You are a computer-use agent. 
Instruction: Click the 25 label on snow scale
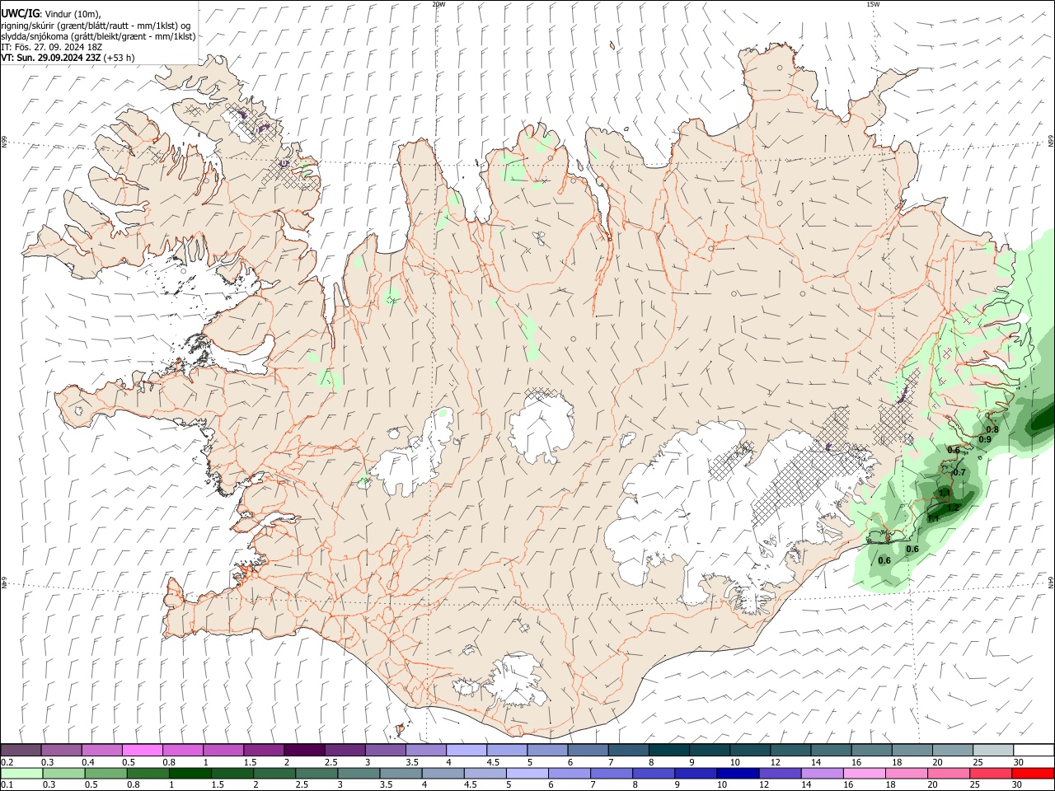pyautogui.click(x=978, y=762)
